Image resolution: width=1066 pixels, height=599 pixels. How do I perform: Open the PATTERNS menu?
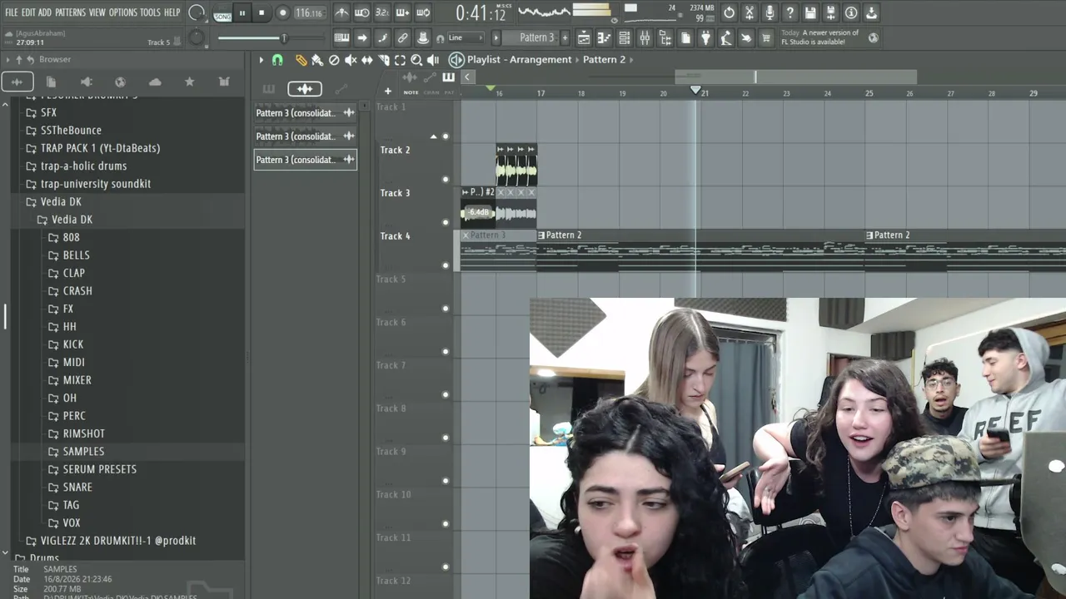click(x=70, y=12)
